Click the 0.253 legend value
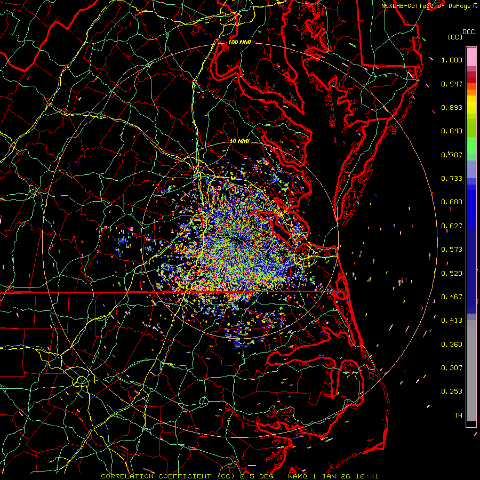 pyautogui.click(x=452, y=391)
